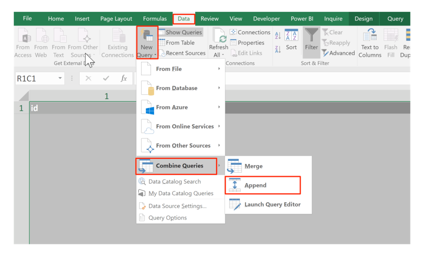Click the Insert Function fx button

click(x=123, y=78)
